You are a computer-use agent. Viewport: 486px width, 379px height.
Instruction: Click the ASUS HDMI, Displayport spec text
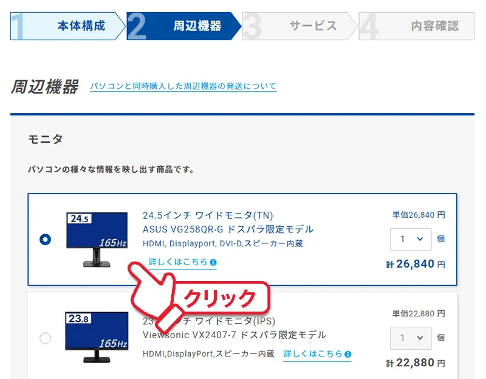[222, 243]
